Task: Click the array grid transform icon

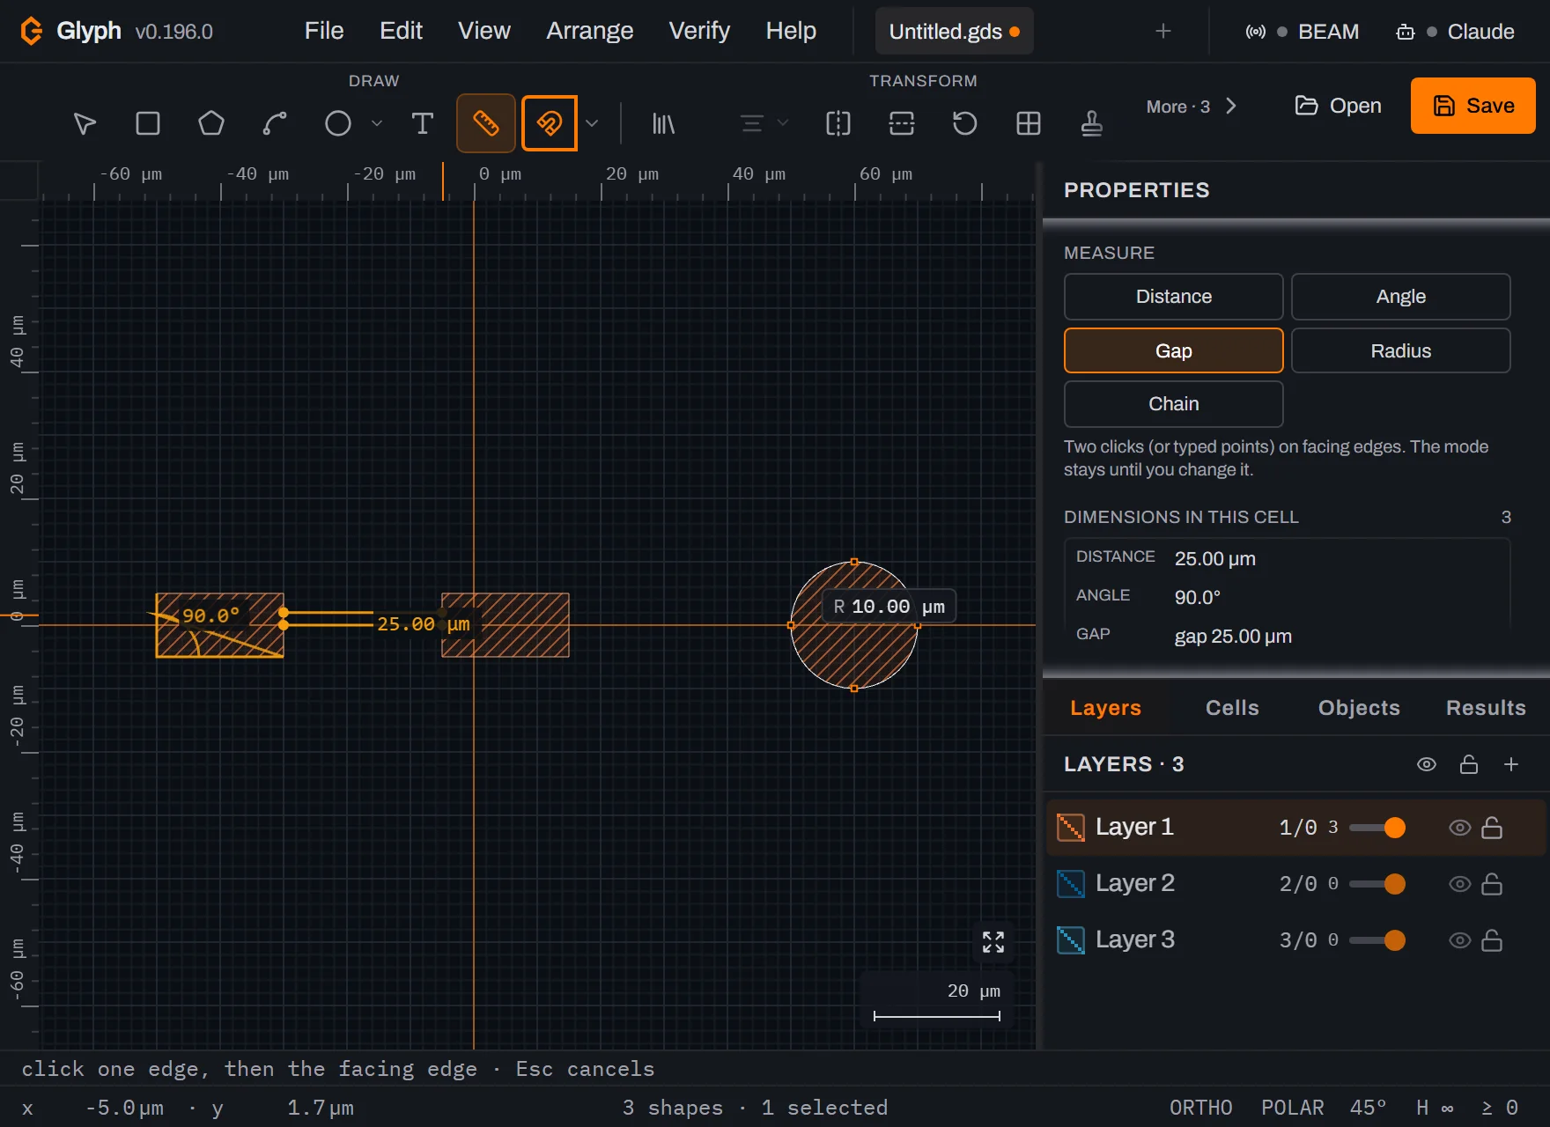Action: click(x=1029, y=123)
